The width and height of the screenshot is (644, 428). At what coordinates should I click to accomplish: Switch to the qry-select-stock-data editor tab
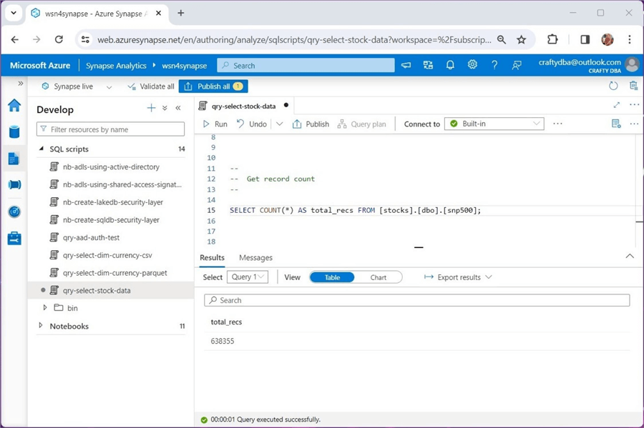pyautogui.click(x=243, y=106)
